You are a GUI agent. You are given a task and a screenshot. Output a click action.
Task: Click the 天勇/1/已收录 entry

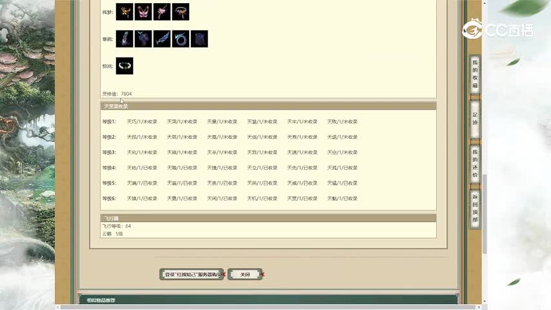[182, 198]
